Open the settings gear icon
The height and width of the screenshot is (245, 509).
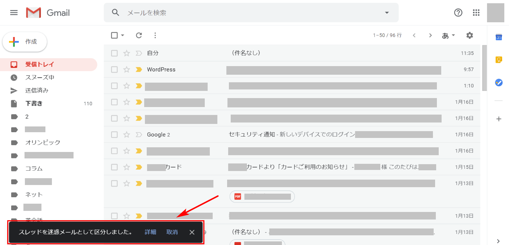(x=469, y=35)
